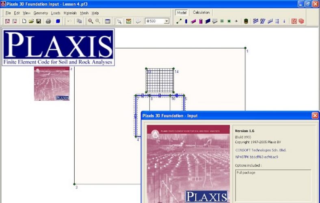The image size is (320, 203).
Task: Select the dark blue wall tool
Action: (x=208, y=21)
